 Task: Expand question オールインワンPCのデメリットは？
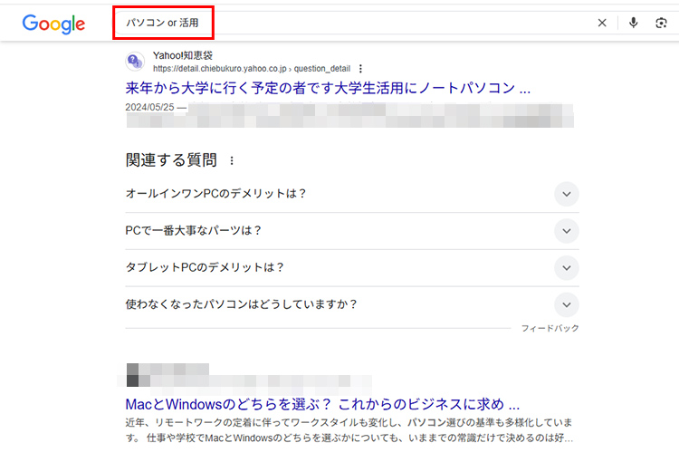(x=566, y=194)
